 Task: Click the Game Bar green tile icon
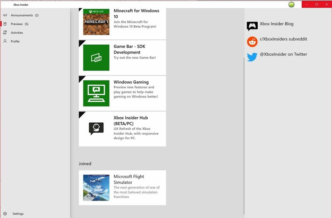pyautogui.click(x=96, y=58)
